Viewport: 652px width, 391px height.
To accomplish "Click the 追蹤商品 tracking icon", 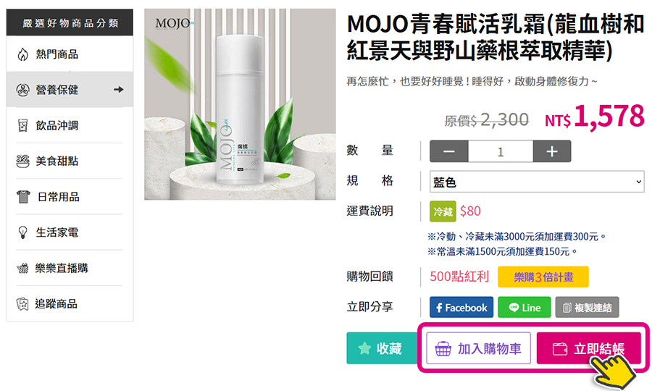I will (x=23, y=303).
